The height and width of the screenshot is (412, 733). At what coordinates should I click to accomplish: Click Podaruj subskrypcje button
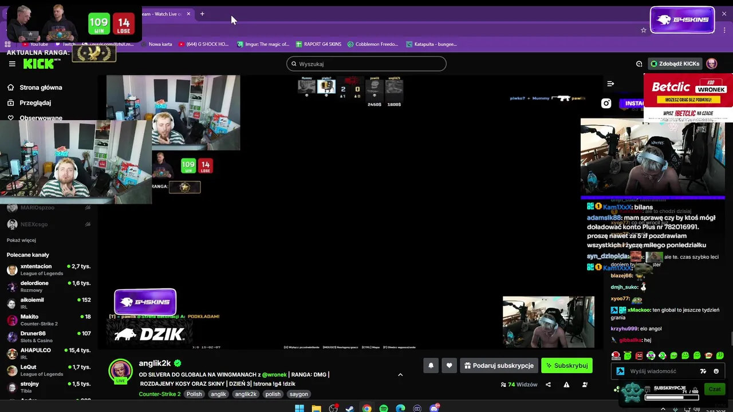click(x=499, y=366)
